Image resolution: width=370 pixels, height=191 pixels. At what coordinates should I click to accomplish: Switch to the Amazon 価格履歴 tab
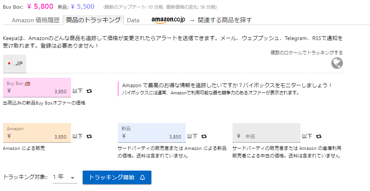(x=36, y=20)
